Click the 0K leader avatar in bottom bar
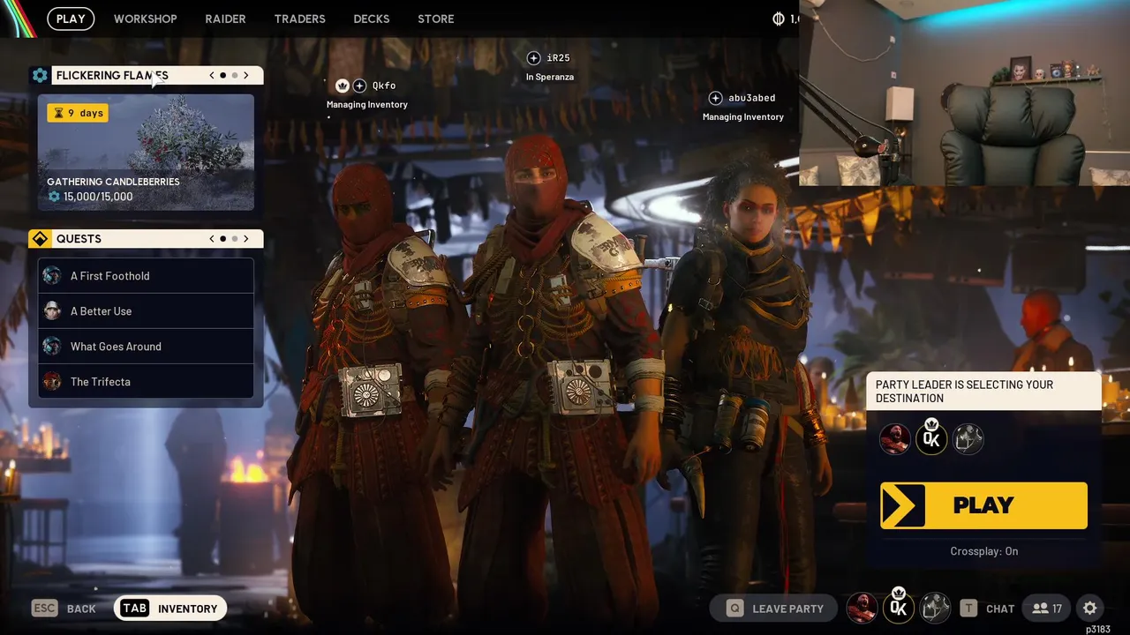Screen dimensions: 1130x635 coord(899,607)
